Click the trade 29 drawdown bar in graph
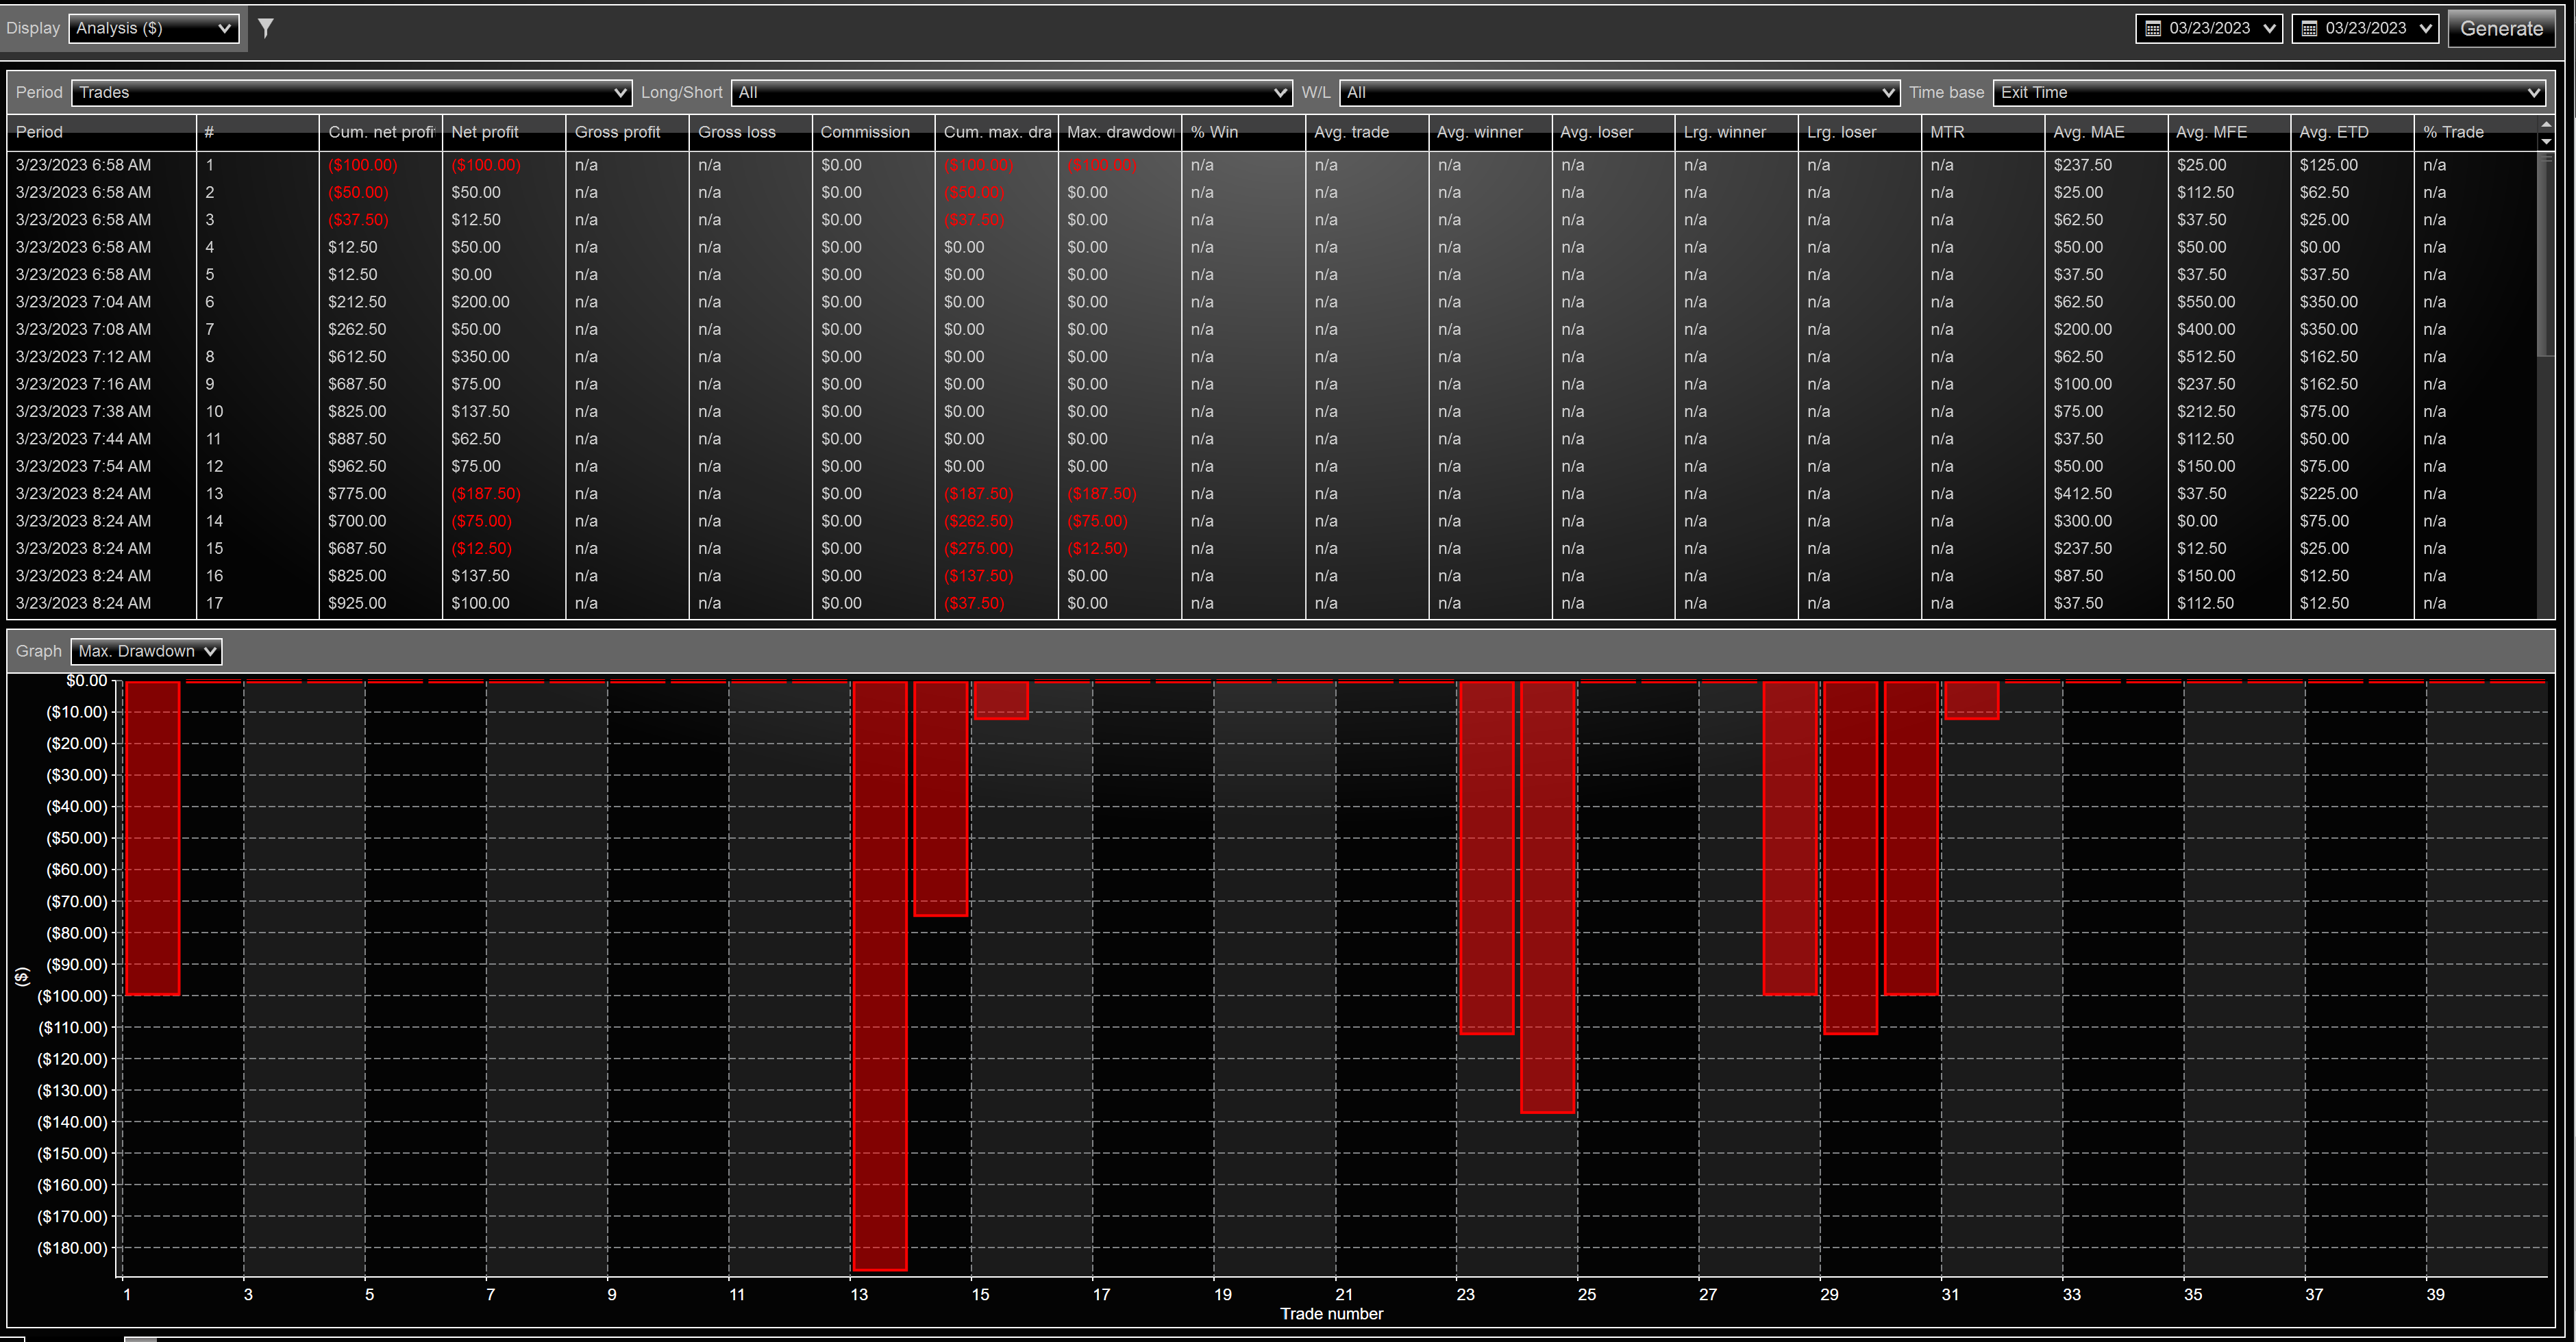Screen dimensions: 2576x1342 1850,857
